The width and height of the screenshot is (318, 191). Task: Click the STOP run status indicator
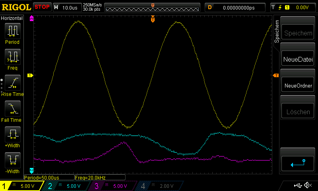tap(42, 7)
